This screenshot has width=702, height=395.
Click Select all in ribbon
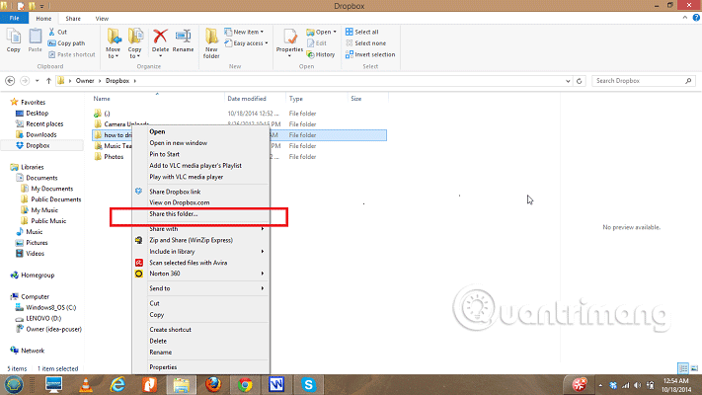click(x=361, y=32)
